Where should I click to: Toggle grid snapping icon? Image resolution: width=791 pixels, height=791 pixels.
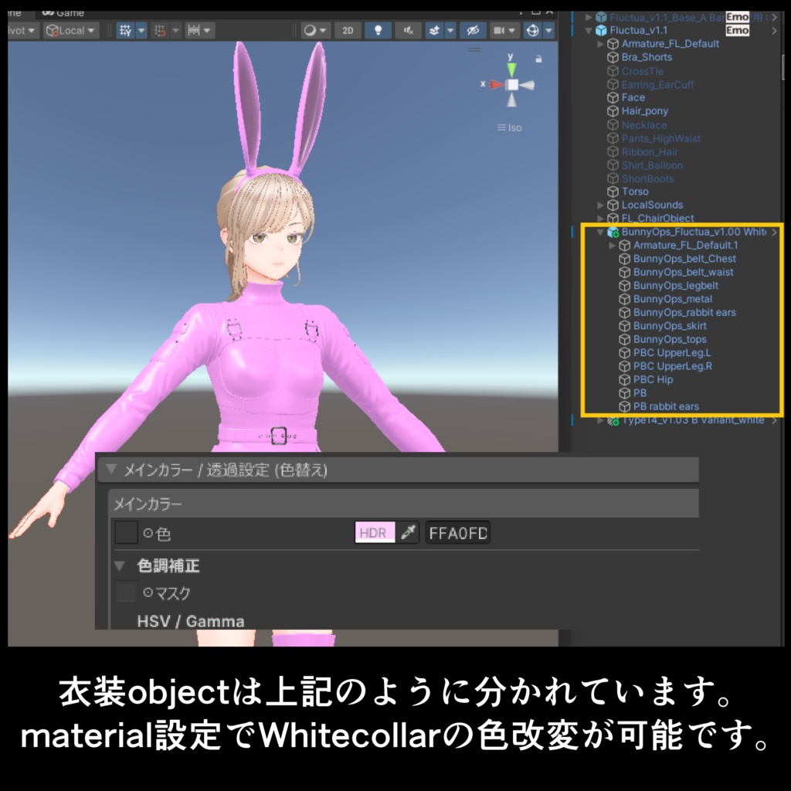click(x=160, y=30)
